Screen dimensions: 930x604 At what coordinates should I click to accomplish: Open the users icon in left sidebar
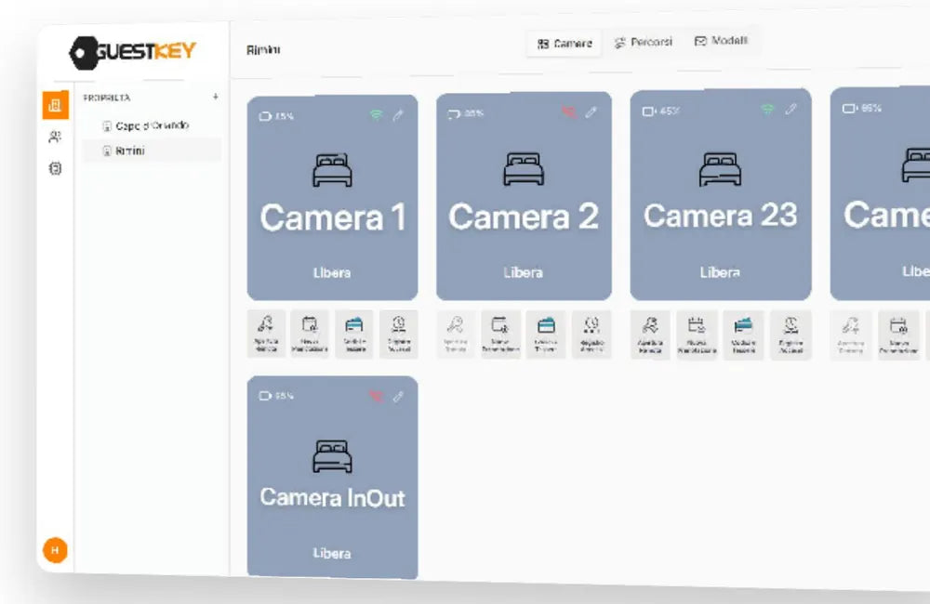click(55, 137)
